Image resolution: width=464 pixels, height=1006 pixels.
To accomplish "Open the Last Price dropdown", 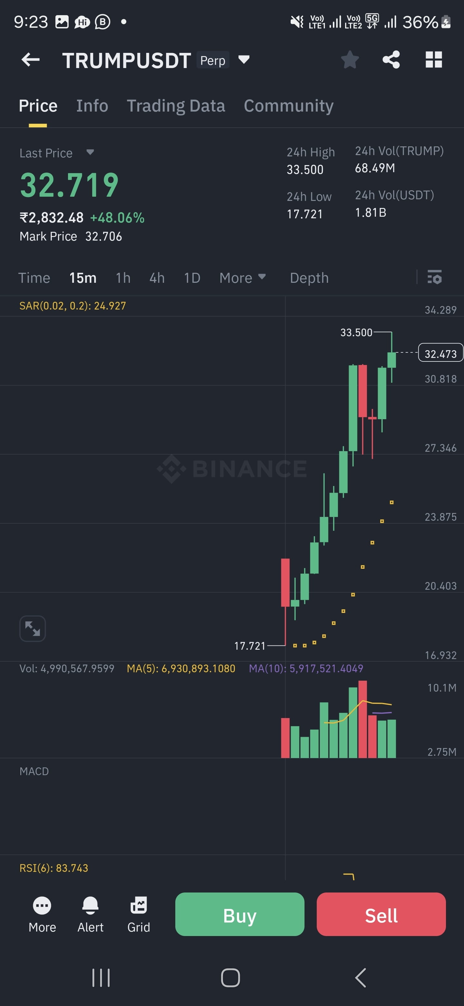I will coord(90,152).
